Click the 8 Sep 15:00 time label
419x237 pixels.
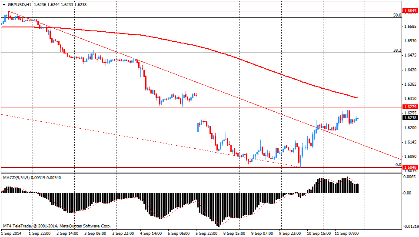point(234,234)
